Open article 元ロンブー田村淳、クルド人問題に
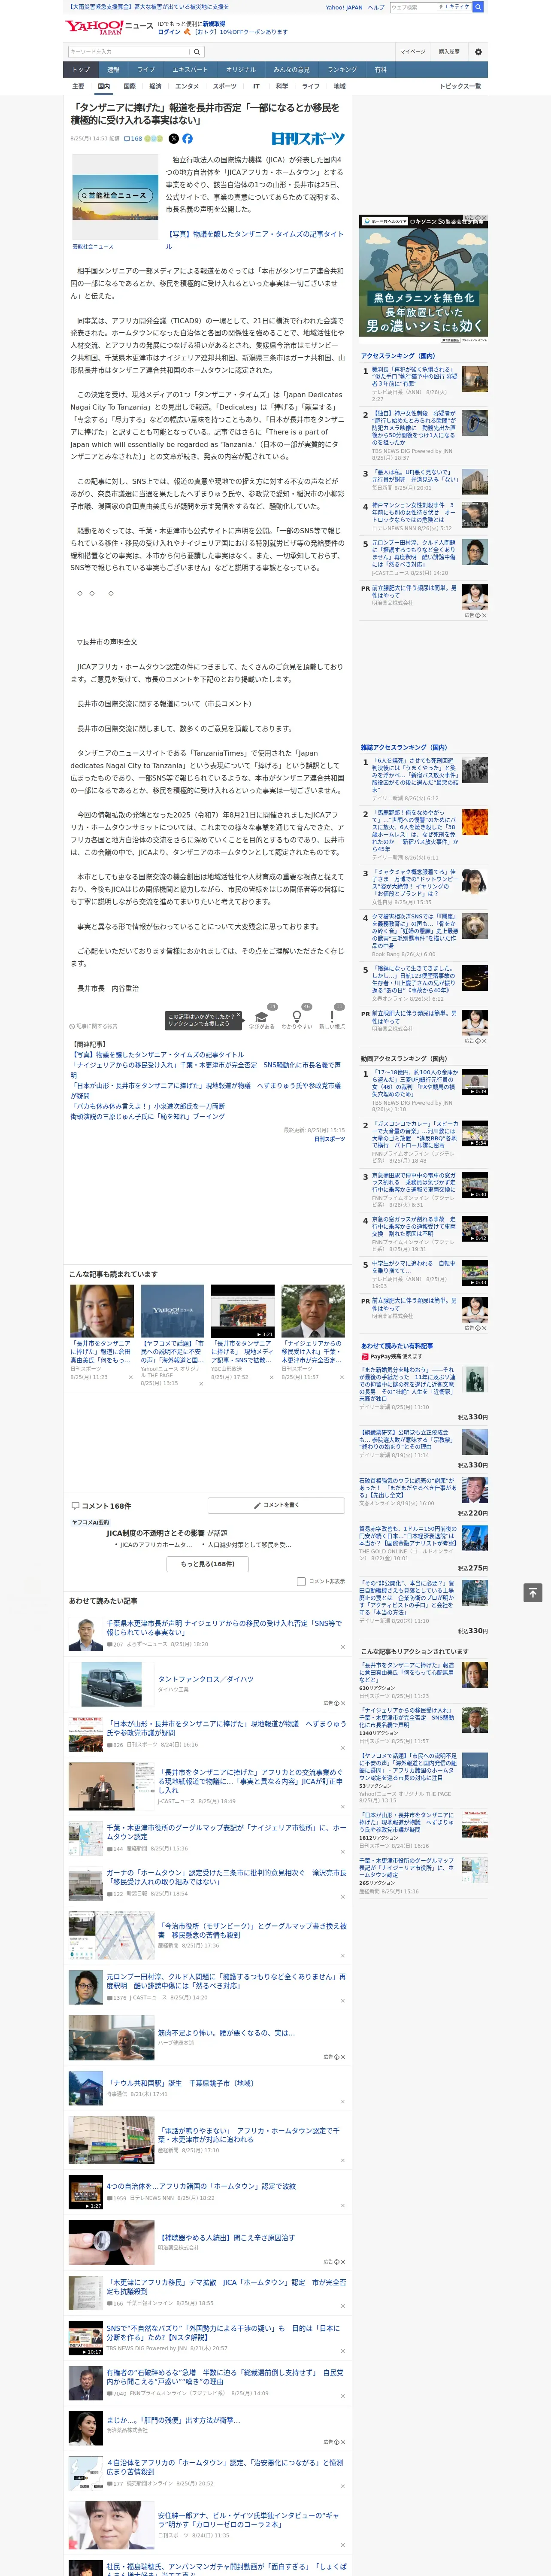The width and height of the screenshot is (551, 2576). pyautogui.click(x=226, y=1981)
